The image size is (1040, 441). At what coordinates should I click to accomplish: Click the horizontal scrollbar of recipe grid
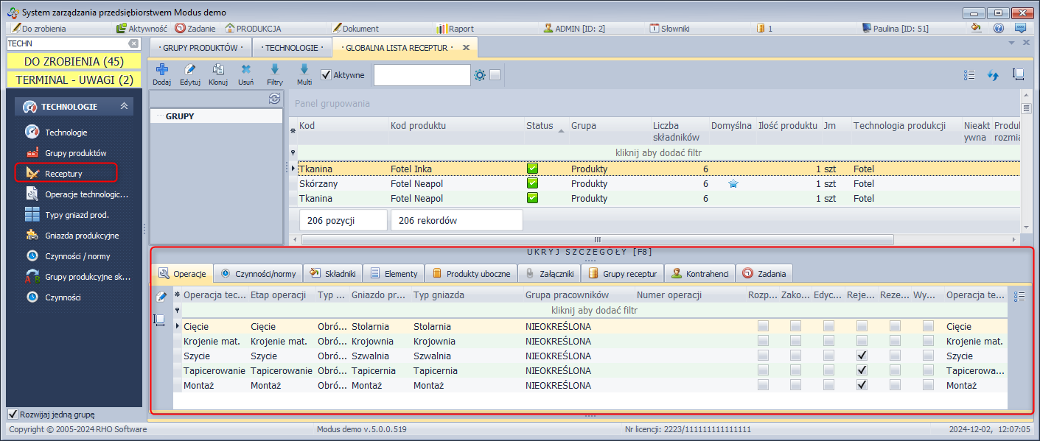pos(597,239)
